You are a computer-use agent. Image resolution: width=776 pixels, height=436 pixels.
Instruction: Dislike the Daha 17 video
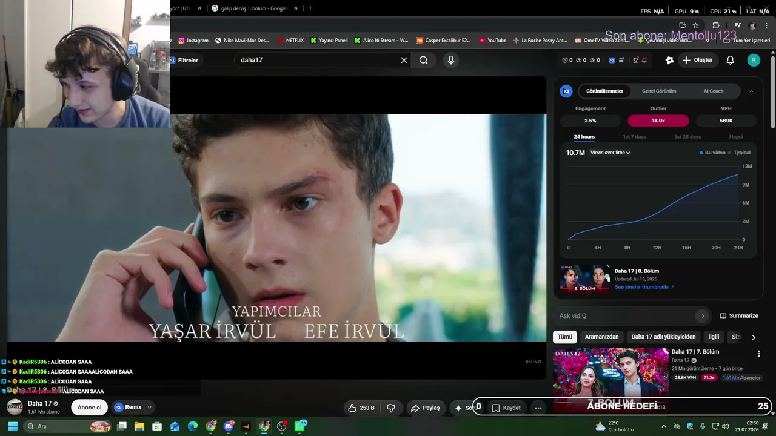coord(391,408)
